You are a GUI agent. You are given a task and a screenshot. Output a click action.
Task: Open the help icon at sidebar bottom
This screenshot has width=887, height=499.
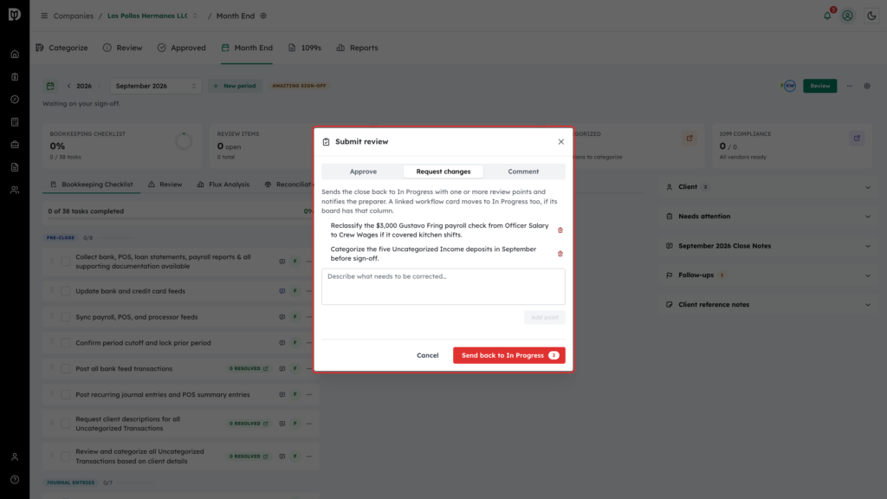click(x=15, y=480)
